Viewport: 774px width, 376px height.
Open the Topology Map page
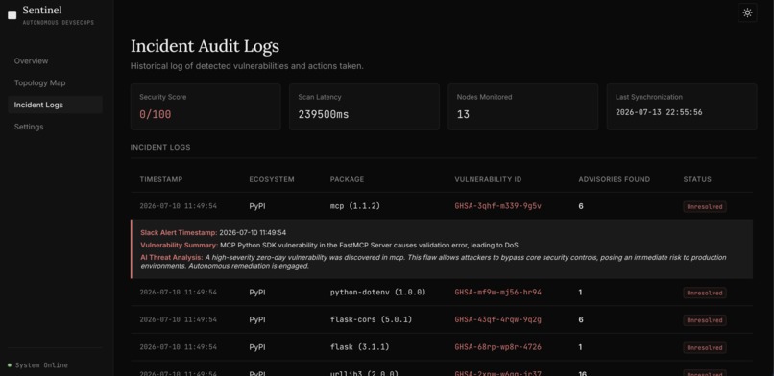coord(39,82)
